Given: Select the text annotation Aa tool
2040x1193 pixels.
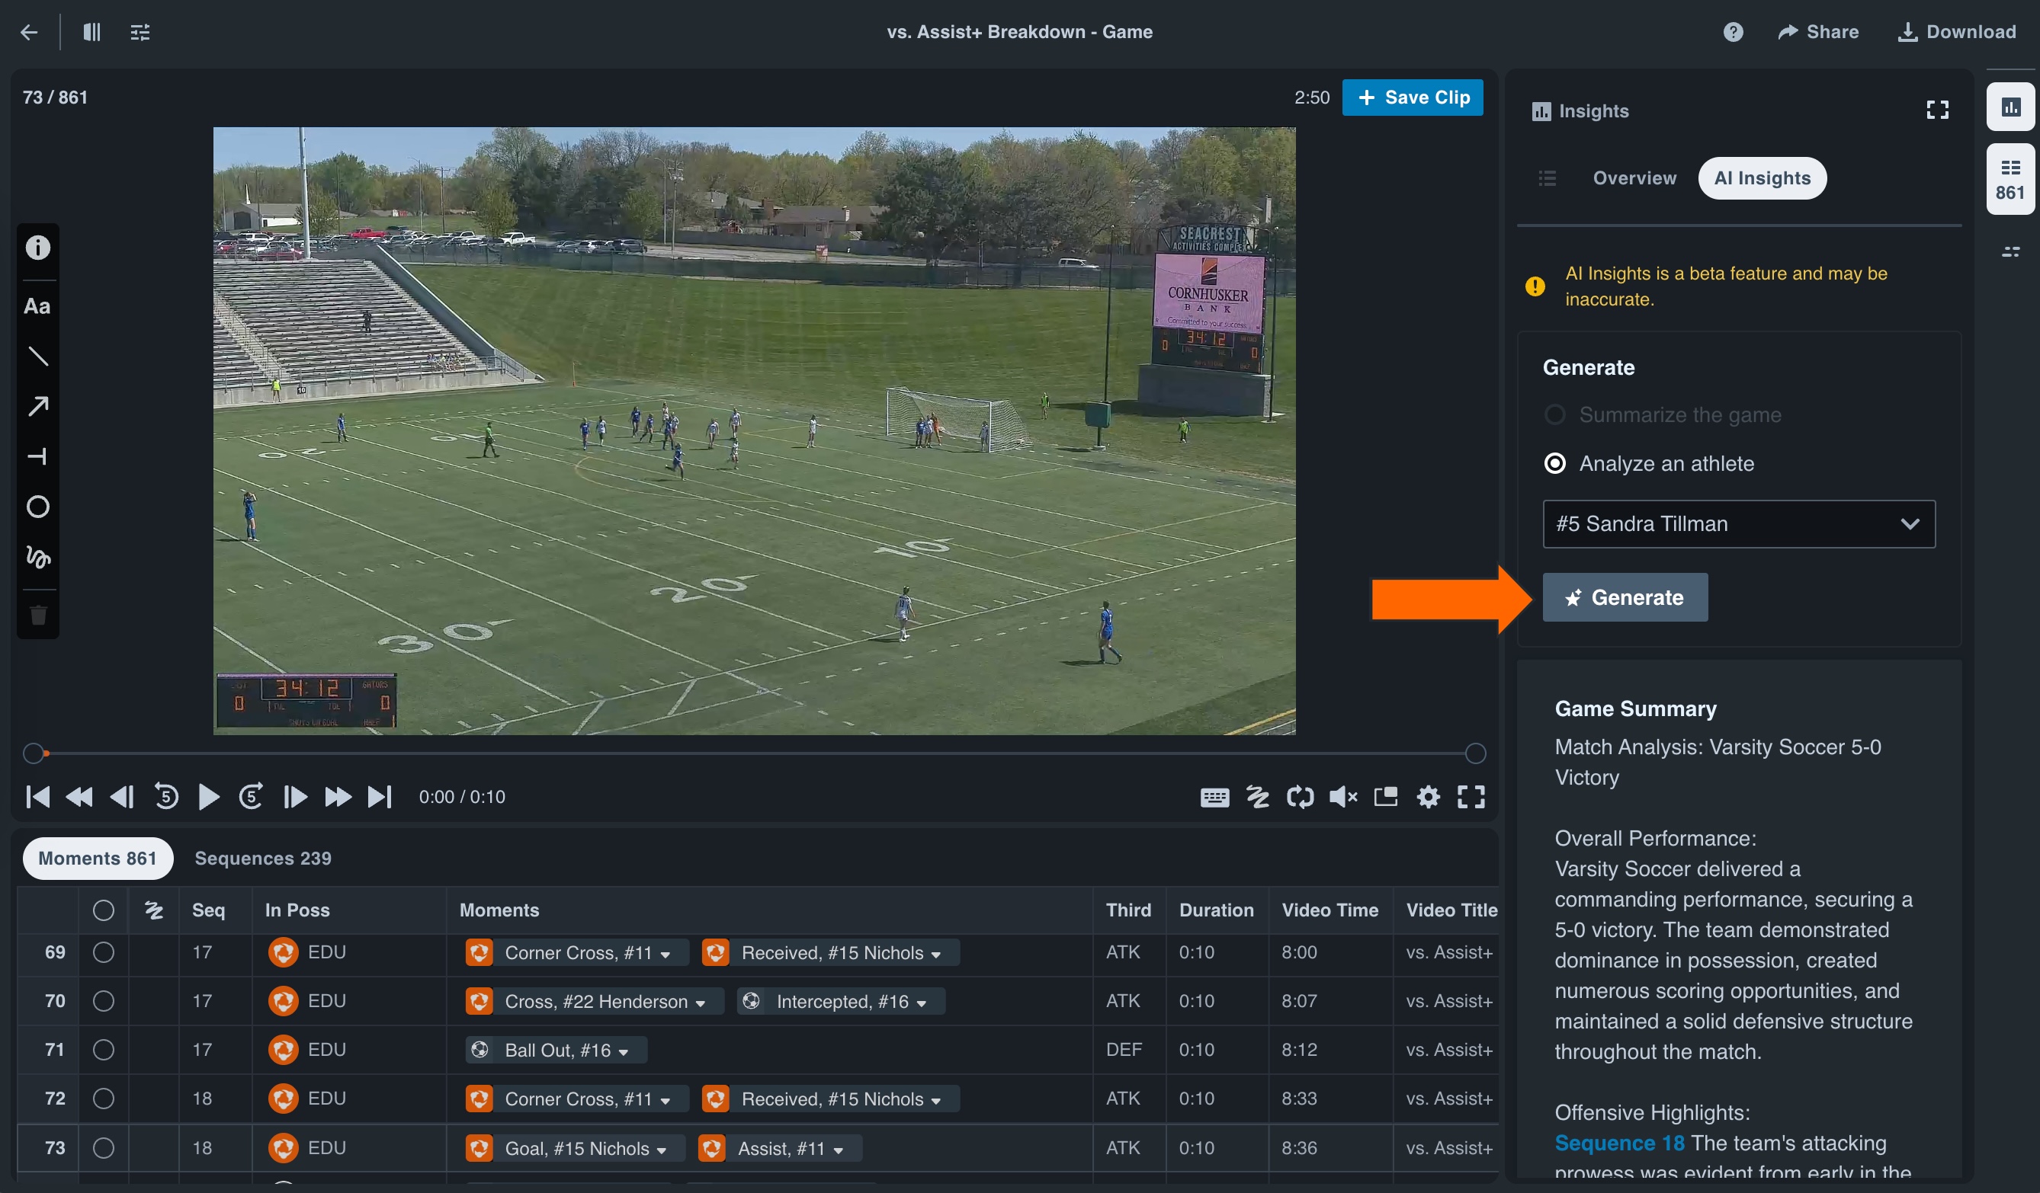Looking at the screenshot, I should pos(37,306).
